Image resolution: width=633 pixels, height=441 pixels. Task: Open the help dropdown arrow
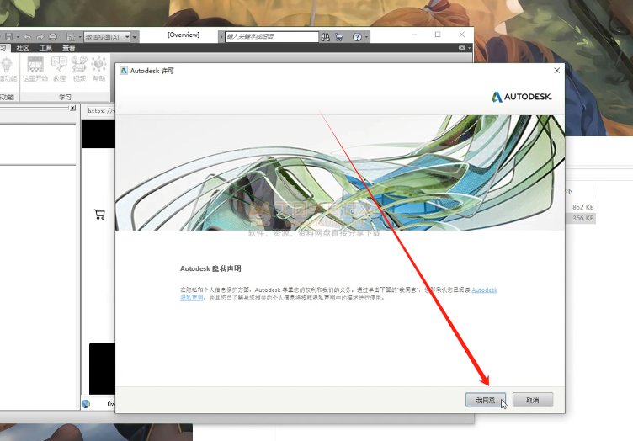pyautogui.click(x=366, y=37)
